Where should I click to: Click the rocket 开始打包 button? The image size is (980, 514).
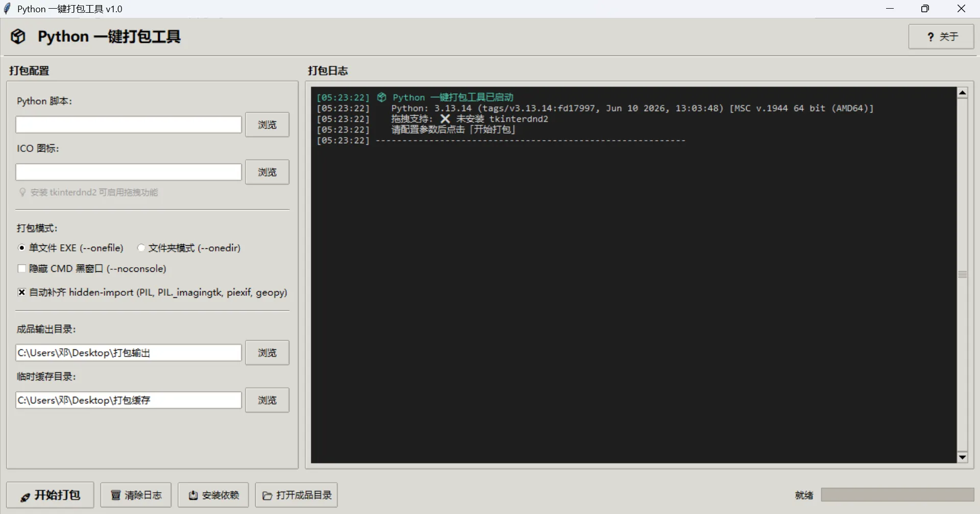coord(50,495)
